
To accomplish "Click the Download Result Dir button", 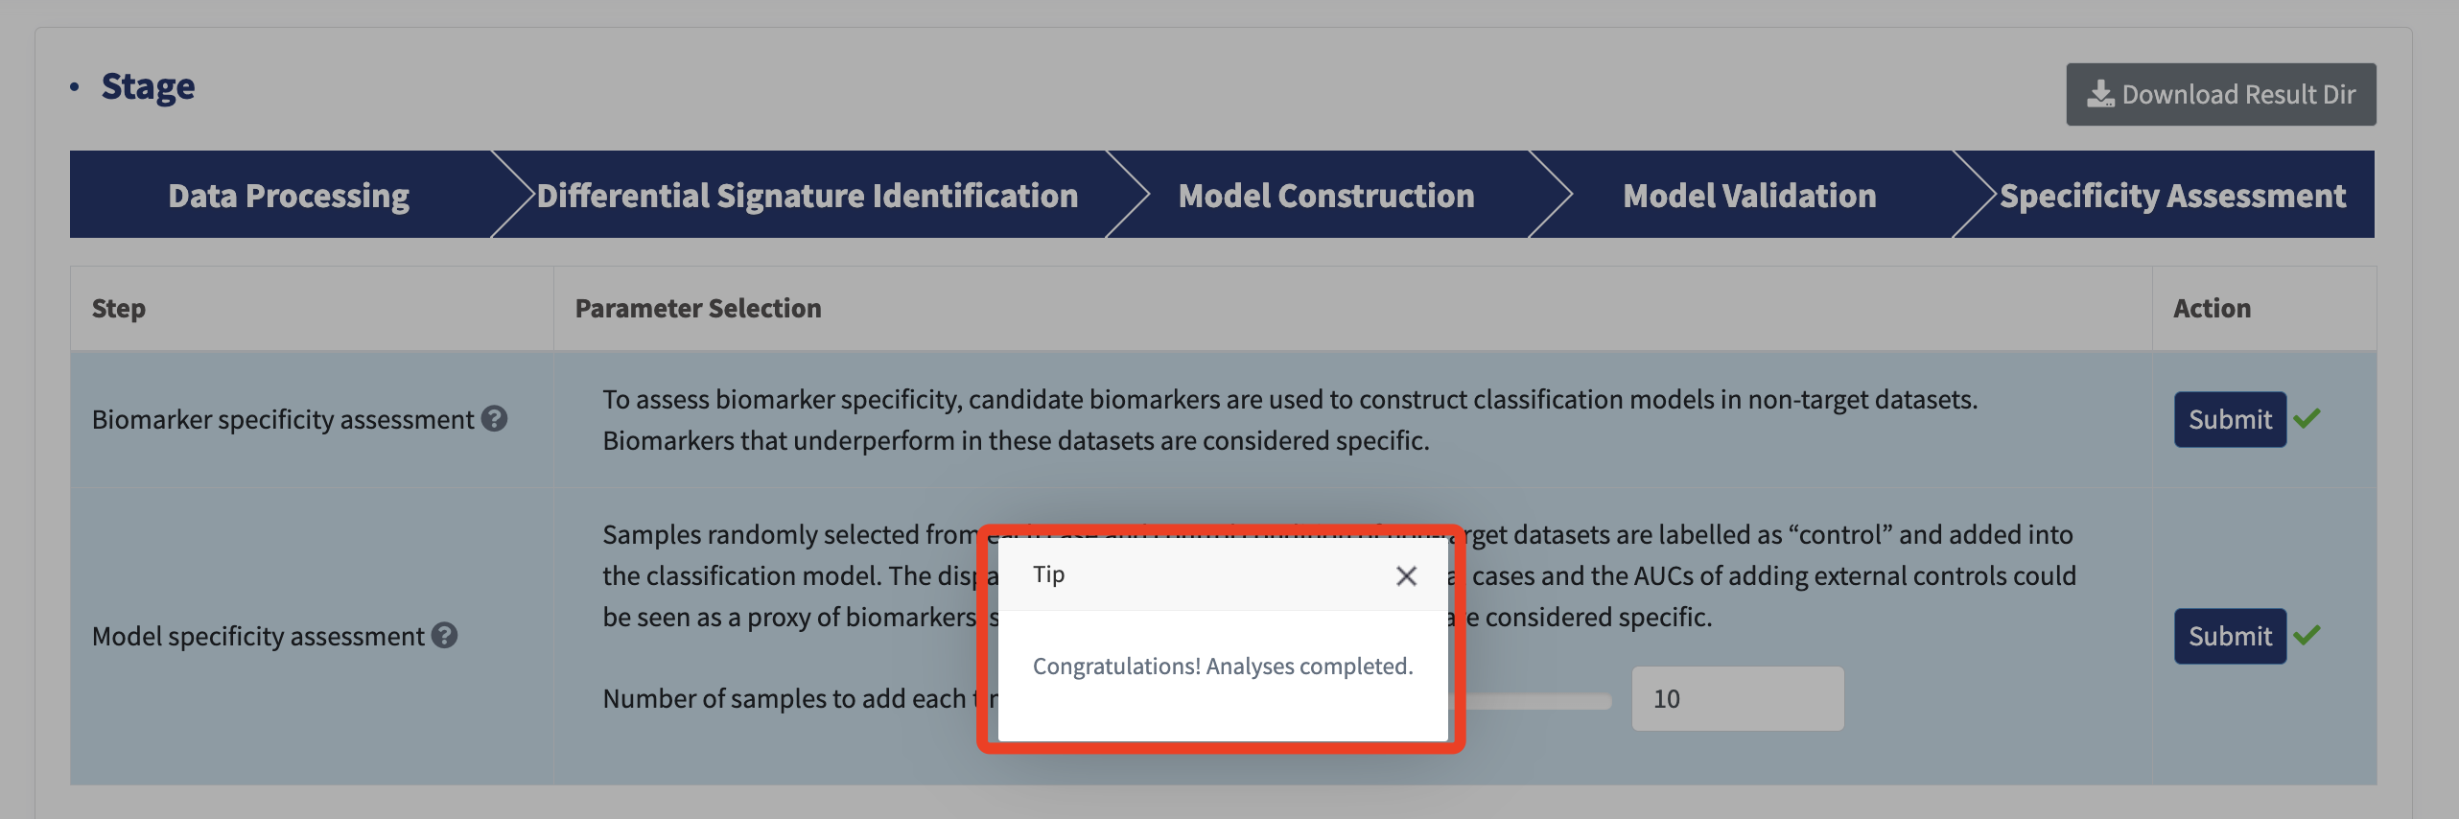I will (2220, 94).
